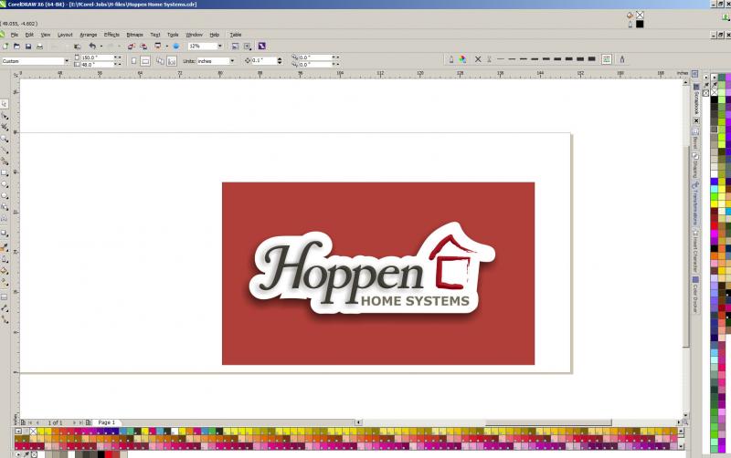
Task: Select the Fill tool in toolbox
Action: 5,271
